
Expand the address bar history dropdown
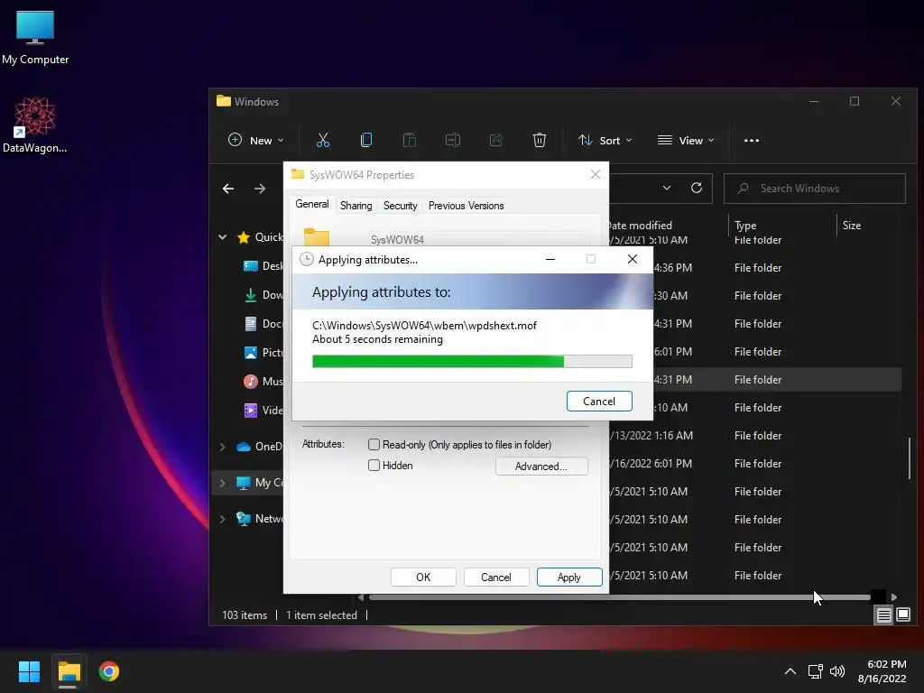tap(667, 188)
